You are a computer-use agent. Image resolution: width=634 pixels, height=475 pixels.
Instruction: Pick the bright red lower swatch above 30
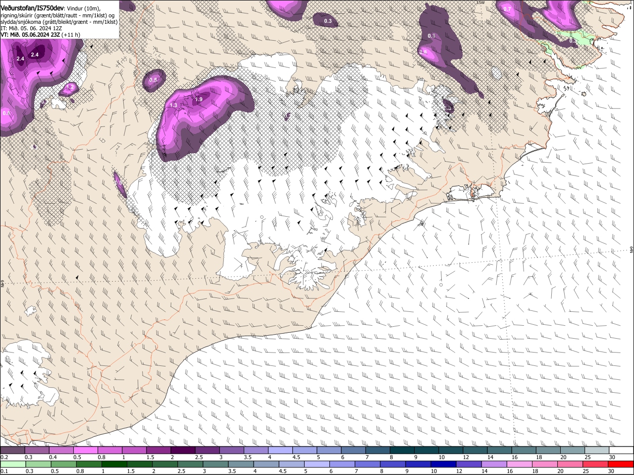tap(621, 464)
